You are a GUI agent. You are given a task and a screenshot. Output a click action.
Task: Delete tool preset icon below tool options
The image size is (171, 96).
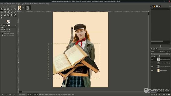pyautogui.click(x=10, y=95)
